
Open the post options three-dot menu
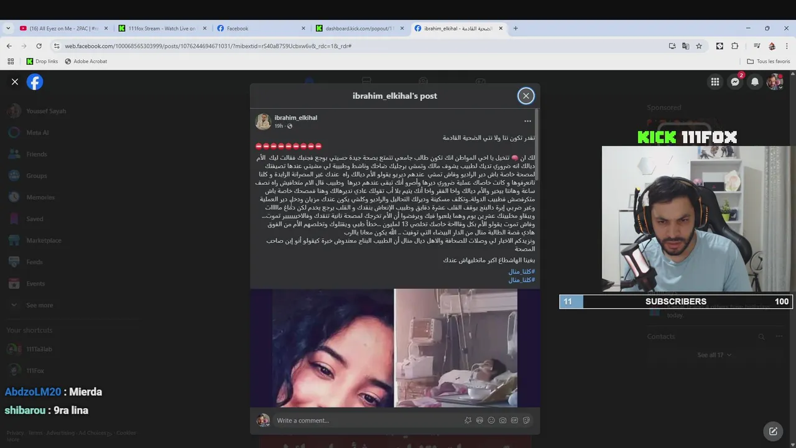click(x=527, y=121)
